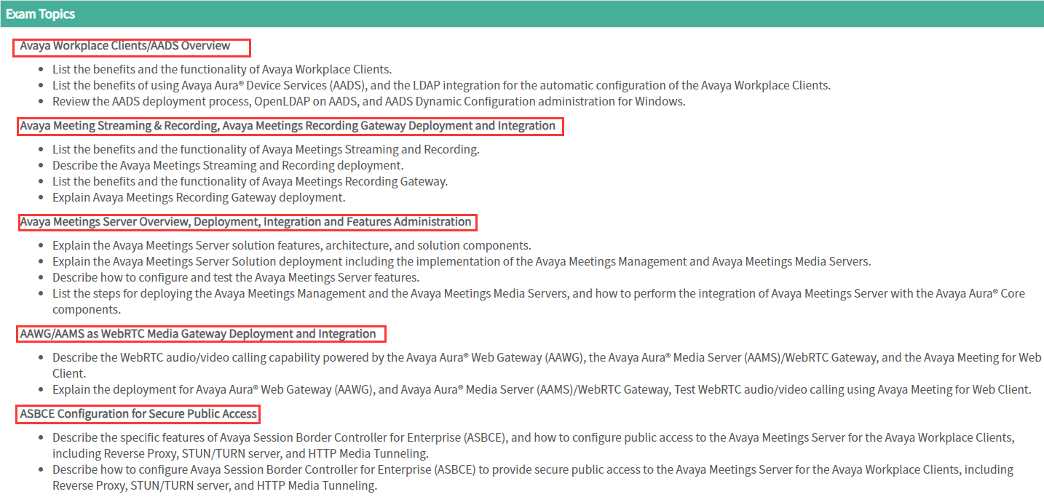This screenshot has height=497, width=1044.
Task: Select heading ASBCE Configuration for Secure Public Access
Action: point(138,414)
